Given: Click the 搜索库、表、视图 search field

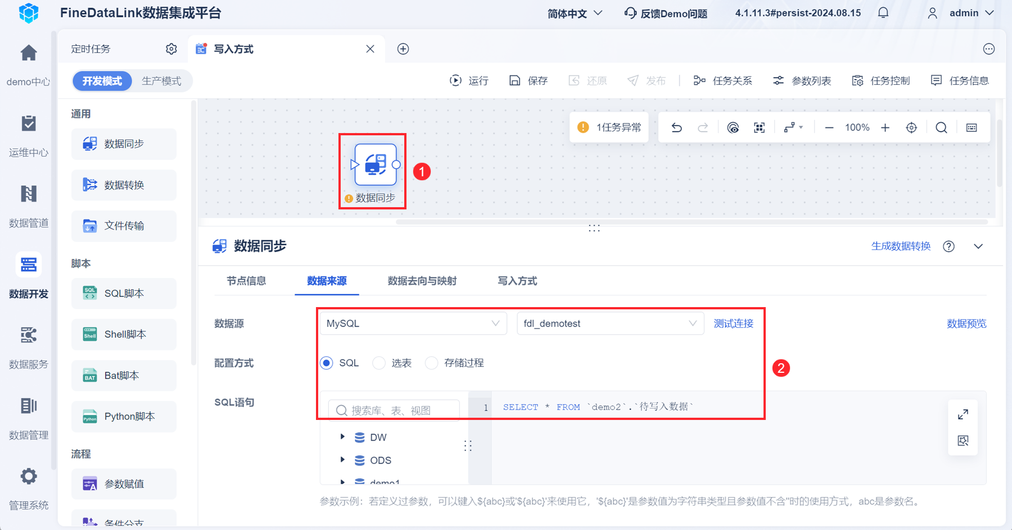Looking at the screenshot, I should (x=394, y=410).
